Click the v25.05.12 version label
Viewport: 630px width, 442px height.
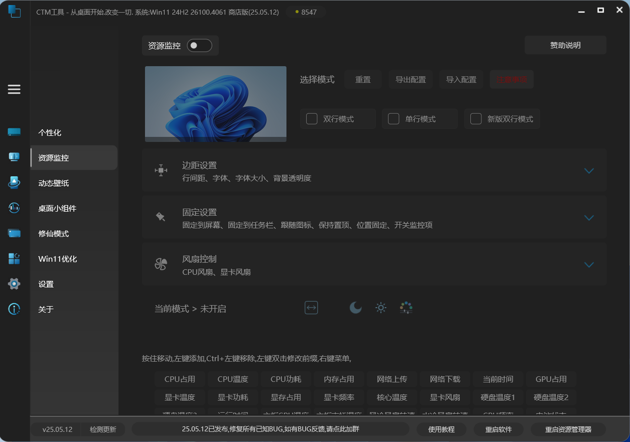click(x=57, y=429)
